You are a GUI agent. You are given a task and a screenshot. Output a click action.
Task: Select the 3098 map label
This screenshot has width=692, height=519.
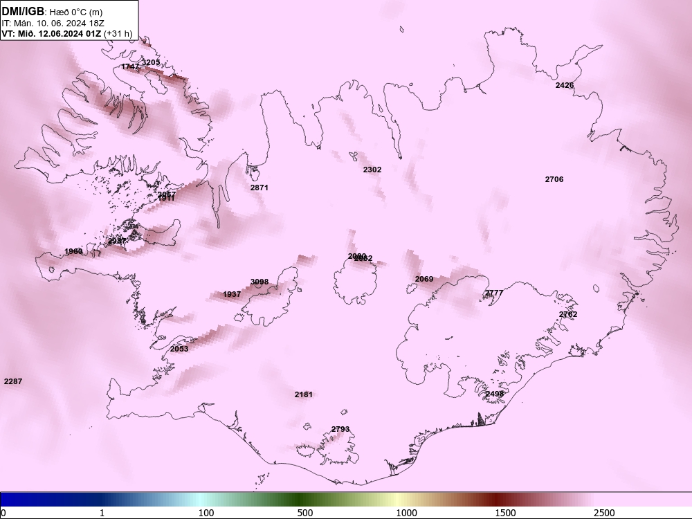pyautogui.click(x=259, y=282)
